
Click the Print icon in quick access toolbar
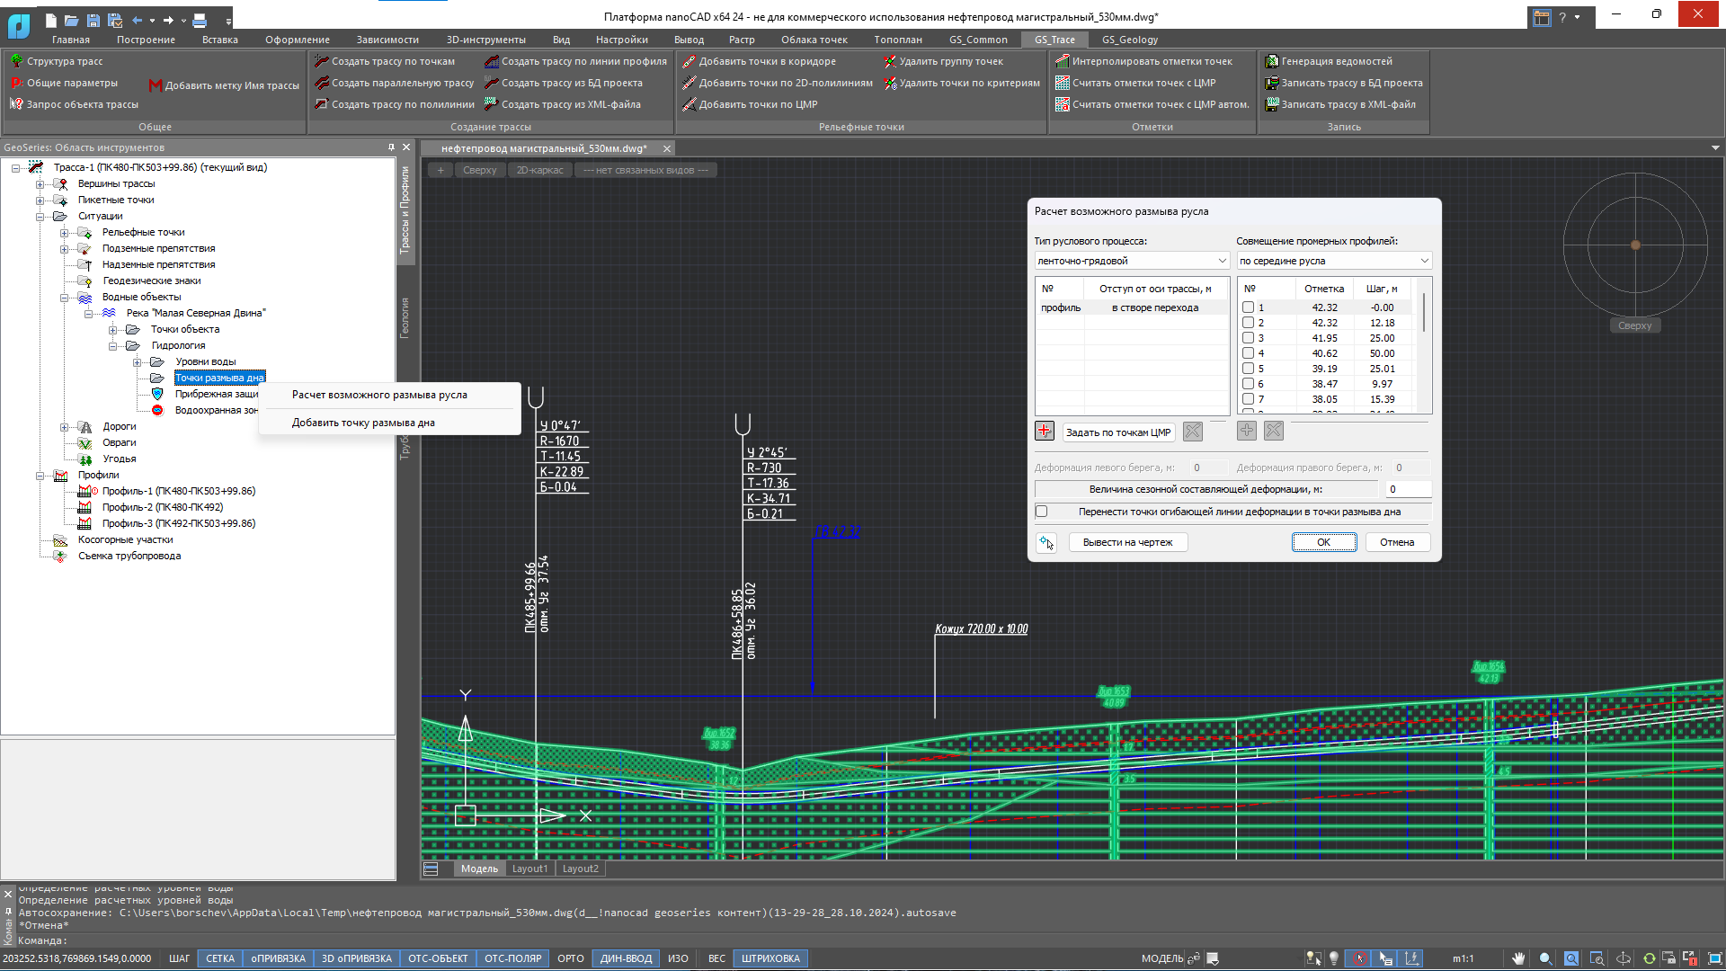[x=200, y=20]
